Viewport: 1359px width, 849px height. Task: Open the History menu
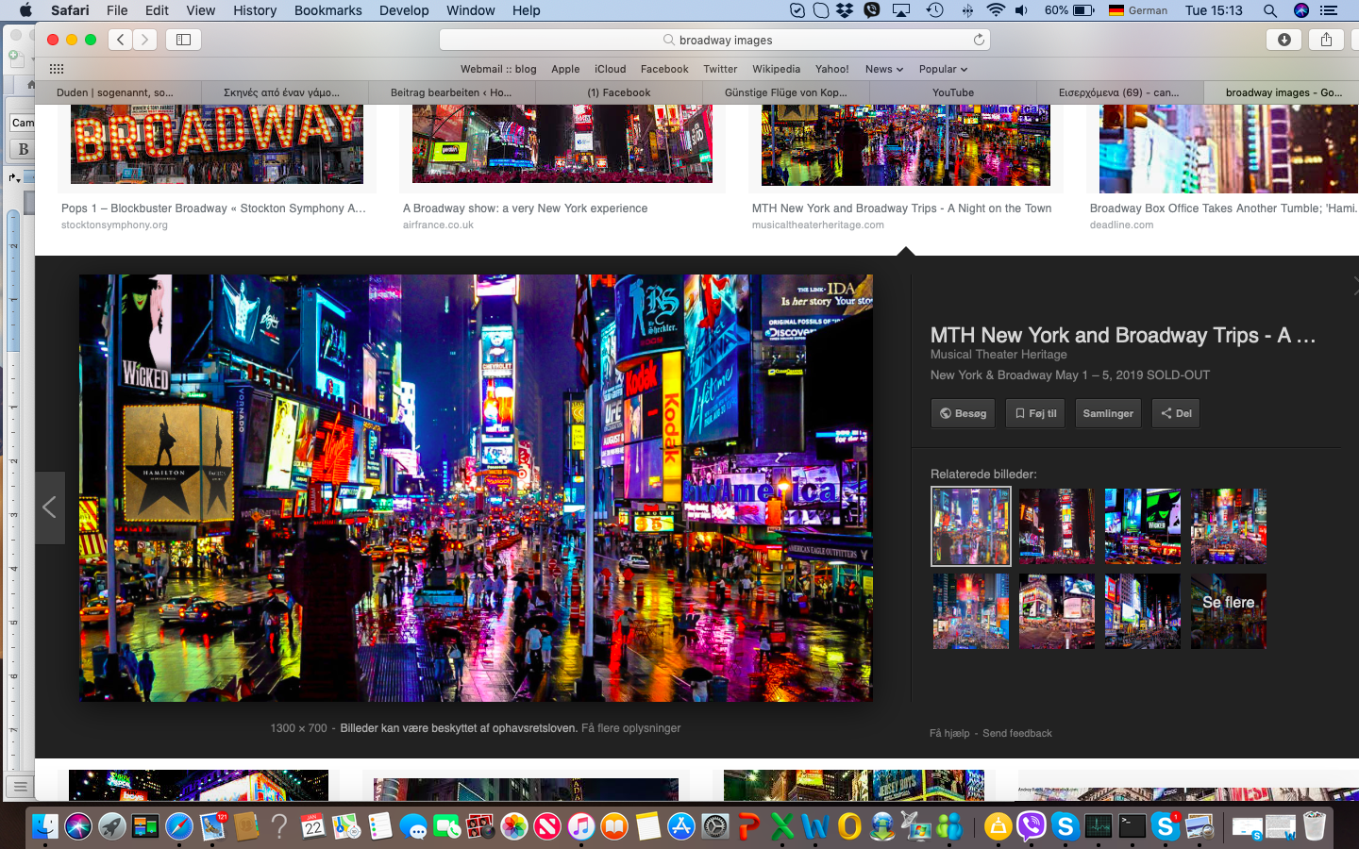pyautogui.click(x=255, y=10)
